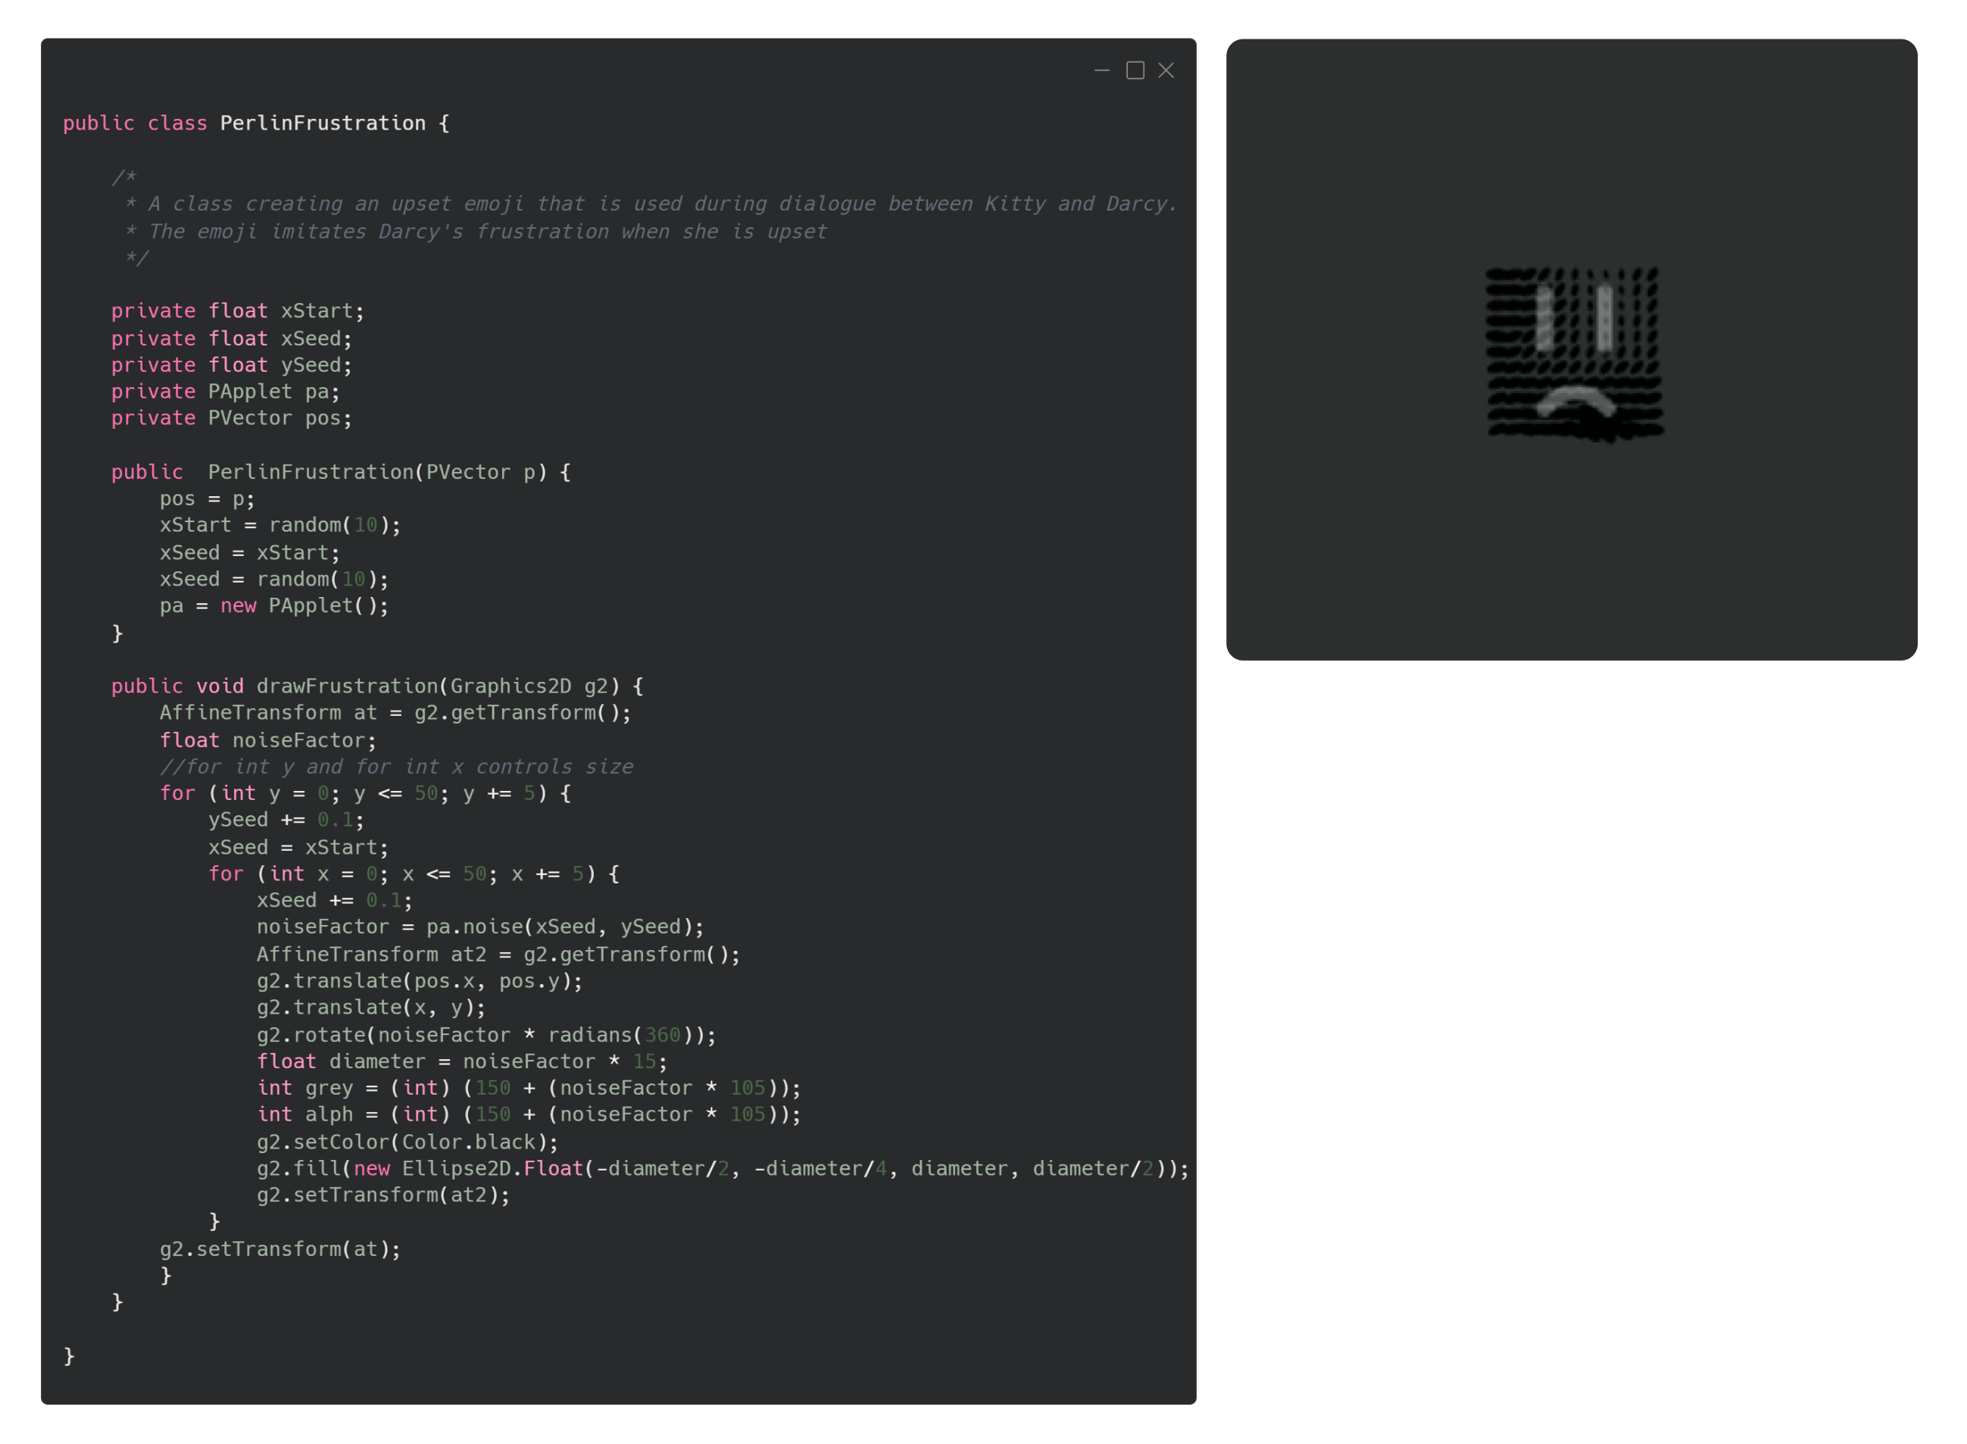
Task: Click the line 'xSeed = random(10);'
Action: (x=273, y=580)
